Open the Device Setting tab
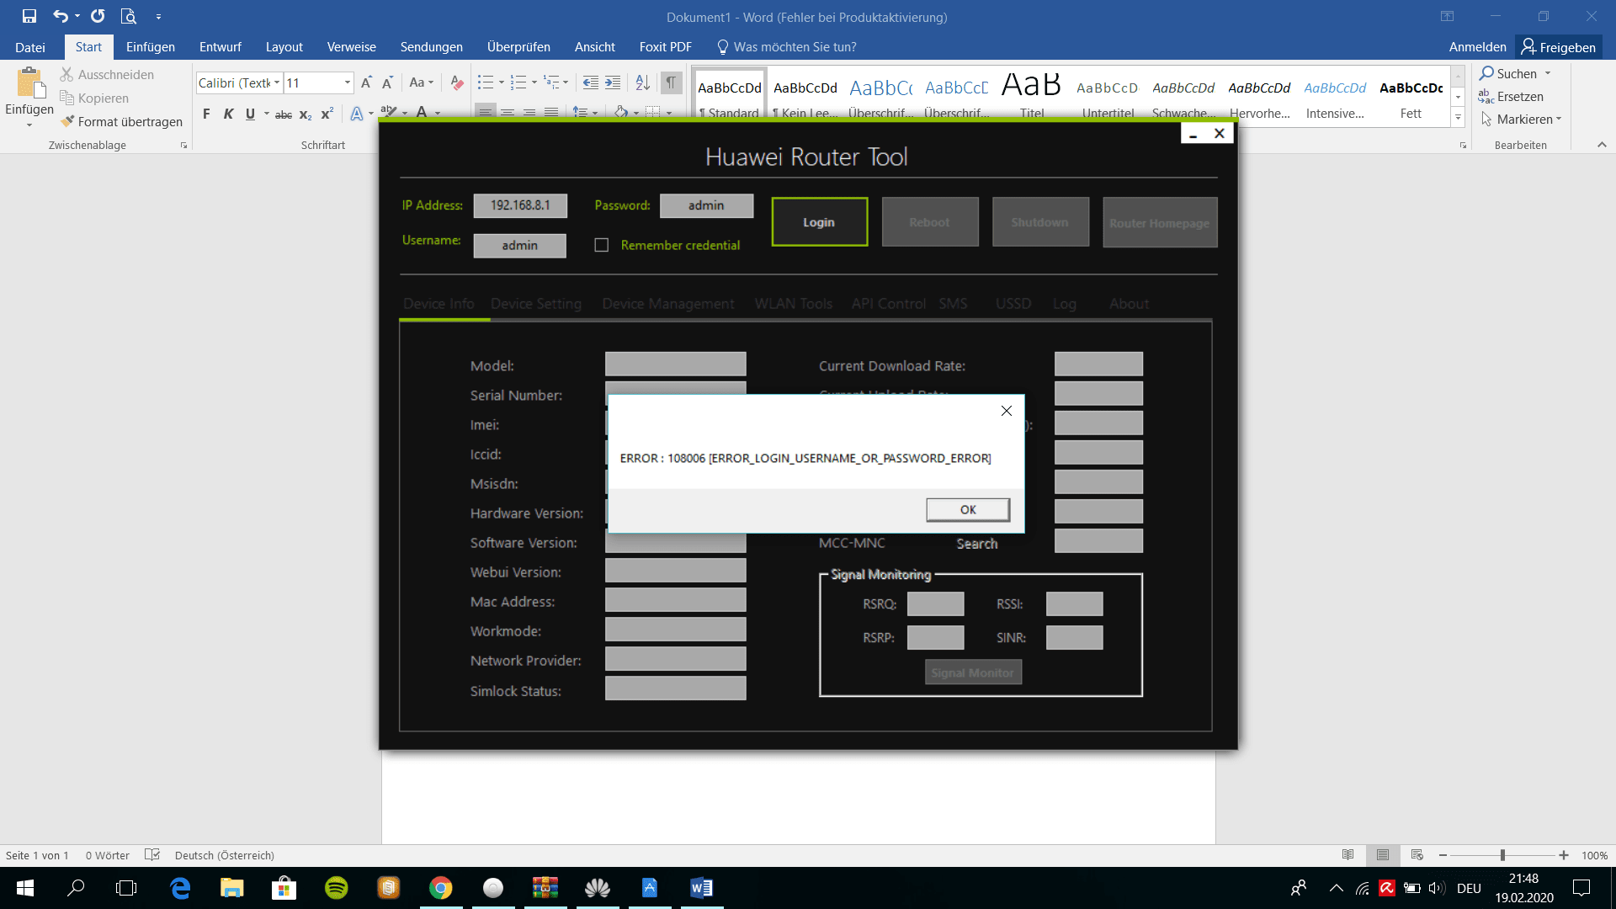This screenshot has height=909, width=1616. 536,304
